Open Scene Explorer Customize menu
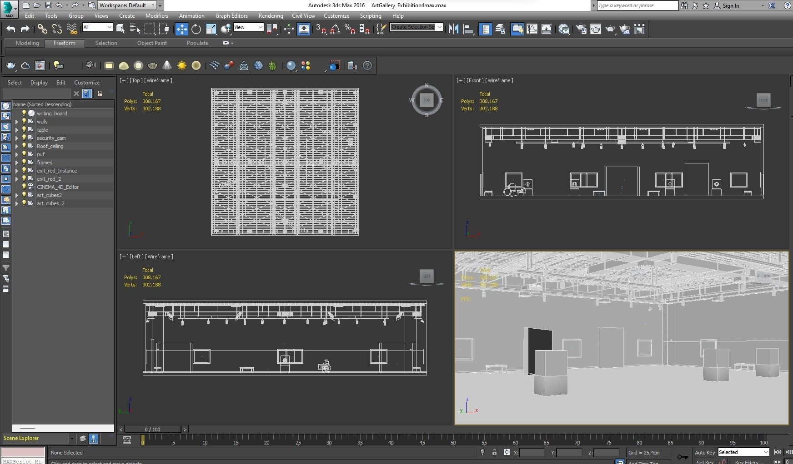Image resolution: width=793 pixels, height=464 pixels. 87,82
